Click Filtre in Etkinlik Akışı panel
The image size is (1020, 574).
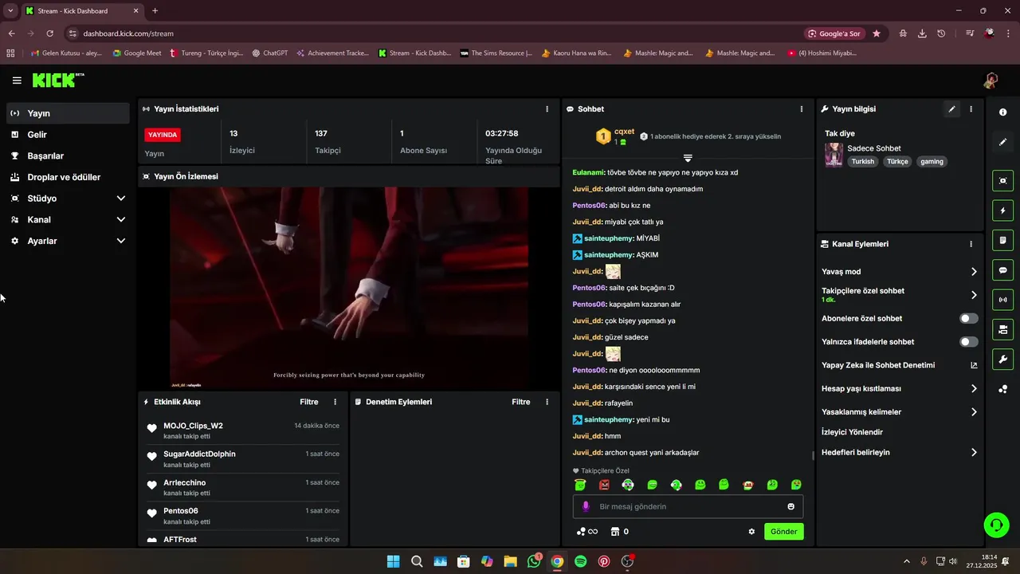pyautogui.click(x=309, y=402)
